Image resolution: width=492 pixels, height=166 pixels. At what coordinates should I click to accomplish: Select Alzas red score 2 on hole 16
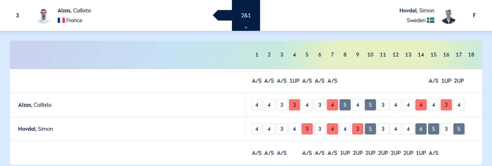pos(446,105)
